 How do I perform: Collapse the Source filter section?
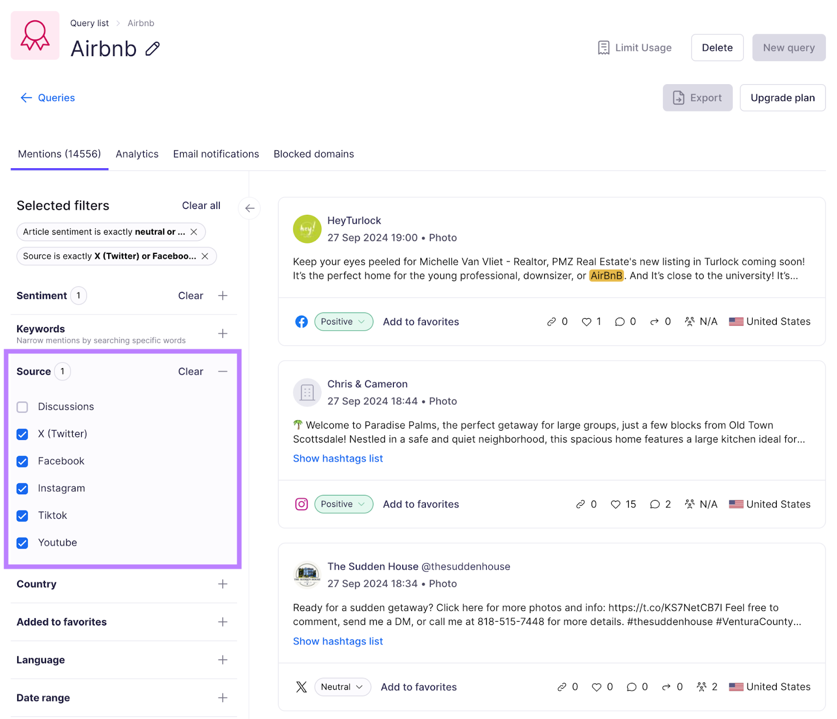click(223, 371)
